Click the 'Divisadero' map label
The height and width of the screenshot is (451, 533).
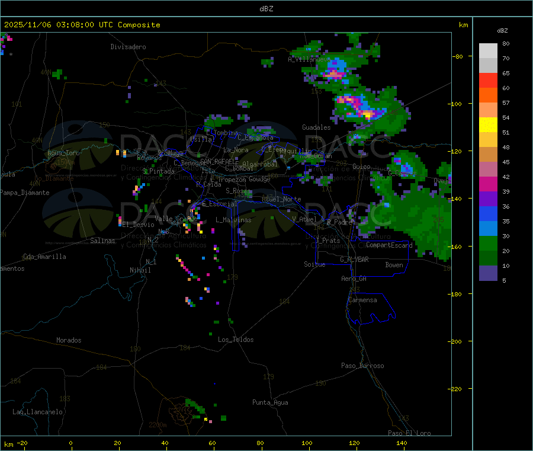[x=128, y=47]
